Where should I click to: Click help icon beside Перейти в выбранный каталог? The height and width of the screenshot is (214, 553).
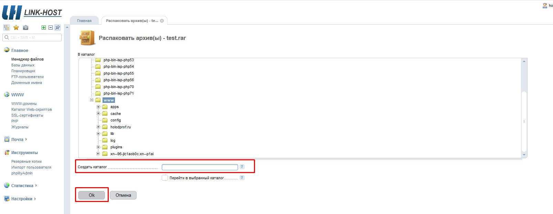pyautogui.click(x=242, y=178)
